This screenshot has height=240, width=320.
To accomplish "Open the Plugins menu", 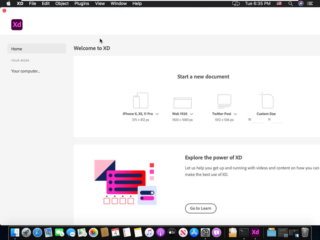I will (81, 3).
